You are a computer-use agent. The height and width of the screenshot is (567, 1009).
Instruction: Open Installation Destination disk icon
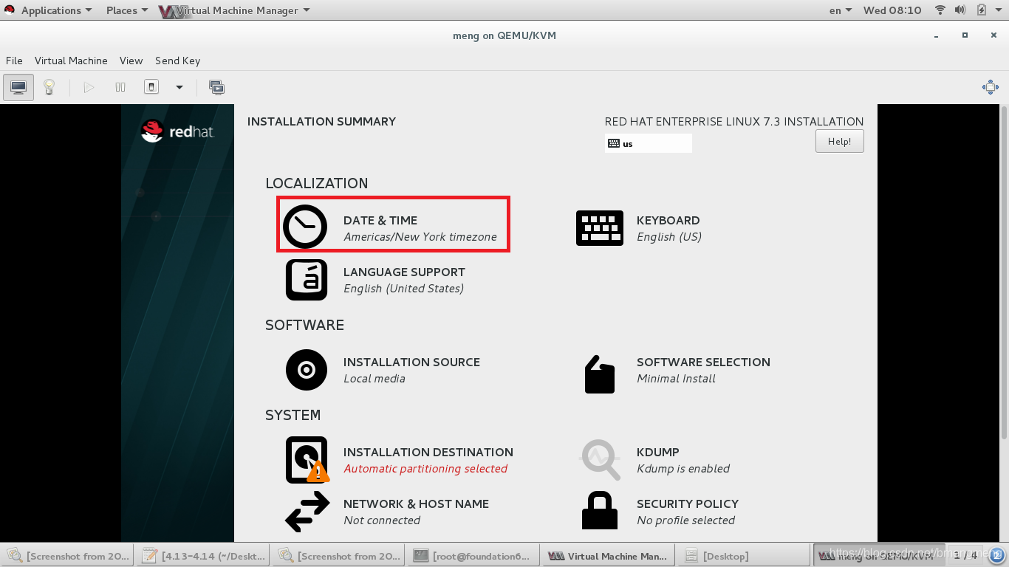tap(307, 460)
